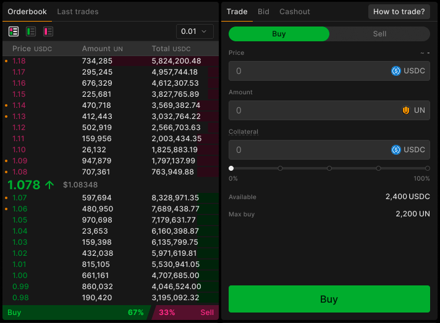Click the How to trade? button

click(399, 12)
